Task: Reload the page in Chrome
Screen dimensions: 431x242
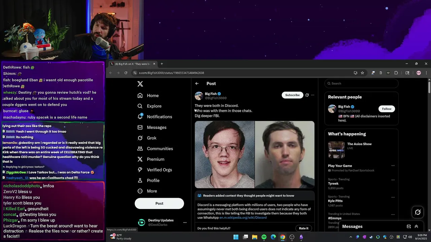Action: click(x=126, y=73)
